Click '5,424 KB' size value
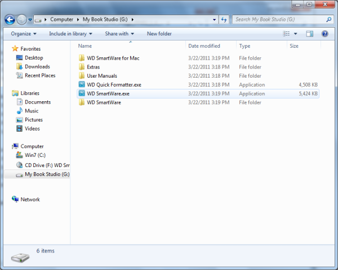The height and width of the screenshot is (270, 338). point(308,94)
